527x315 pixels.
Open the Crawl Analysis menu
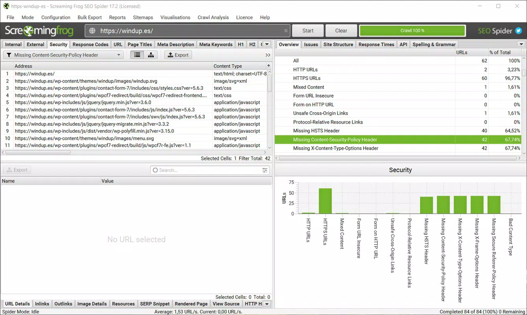213,17
